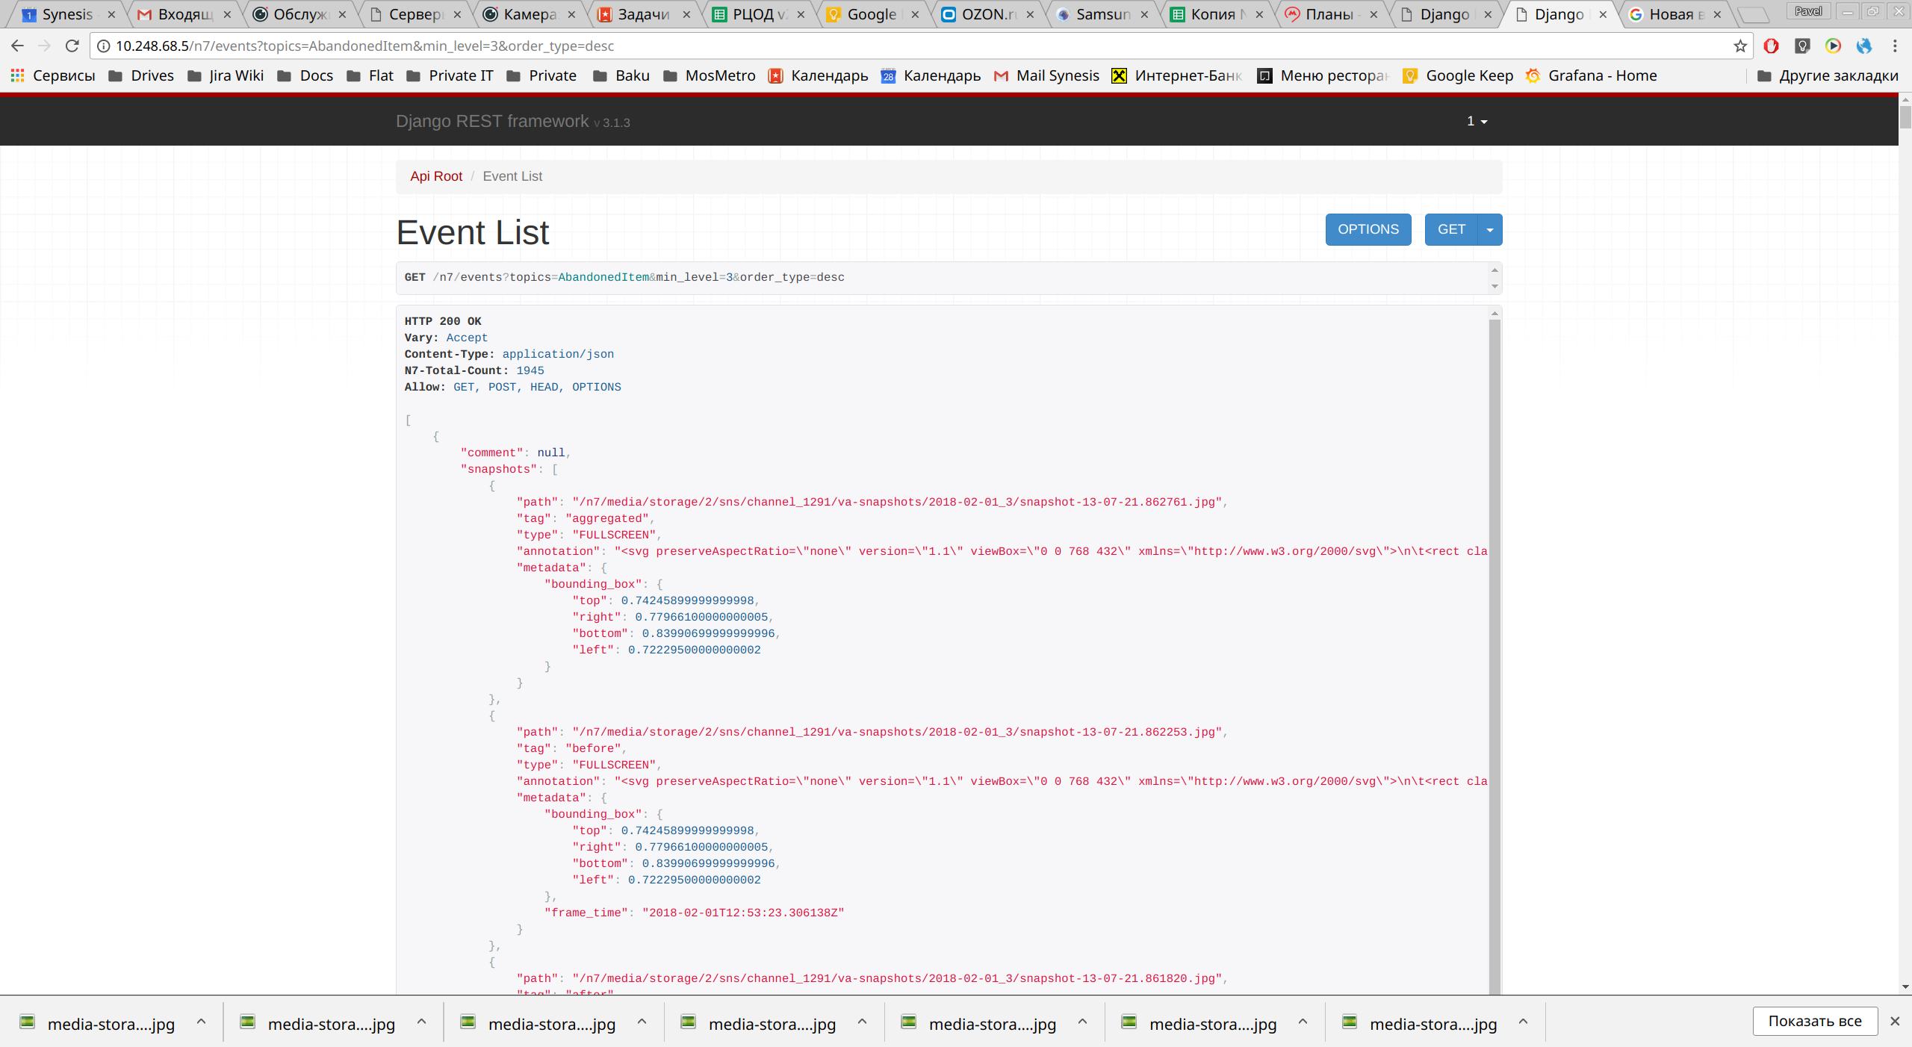The height and width of the screenshot is (1047, 1912).
Task: Open the Jira Wiki bookmark folder
Action: 226,75
